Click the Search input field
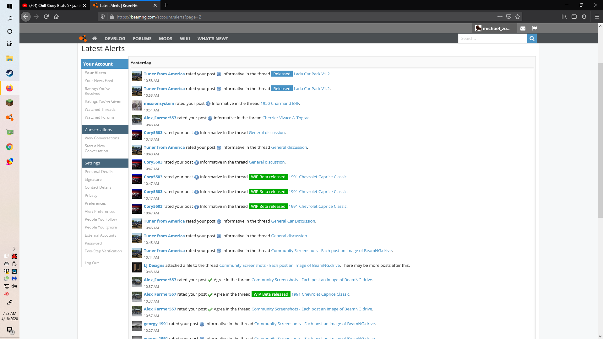Image resolution: width=603 pixels, height=339 pixels. click(x=492, y=38)
